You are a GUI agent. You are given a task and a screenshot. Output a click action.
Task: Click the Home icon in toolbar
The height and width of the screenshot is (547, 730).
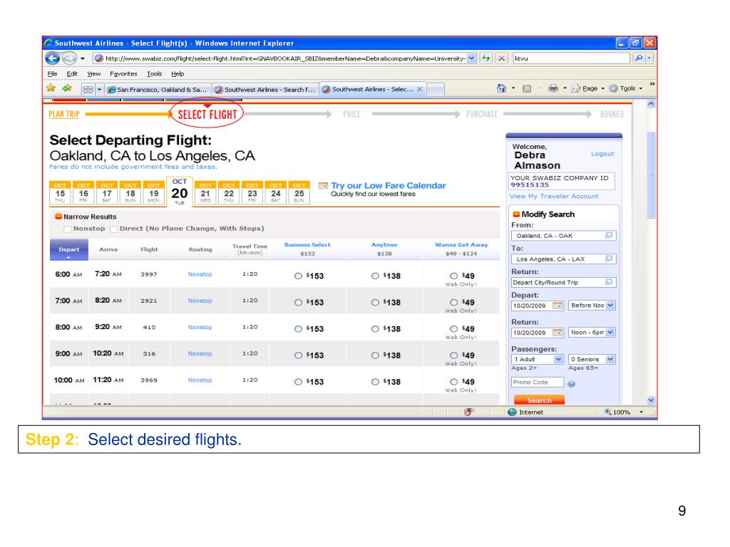click(x=501, y=88)
